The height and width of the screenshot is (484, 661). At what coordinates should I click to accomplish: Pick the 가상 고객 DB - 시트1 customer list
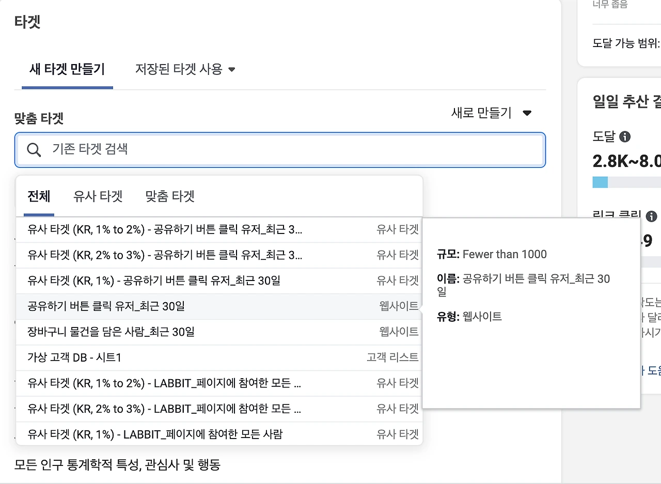point(74,357)
